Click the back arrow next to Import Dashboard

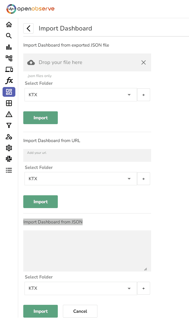pos(28,28)
